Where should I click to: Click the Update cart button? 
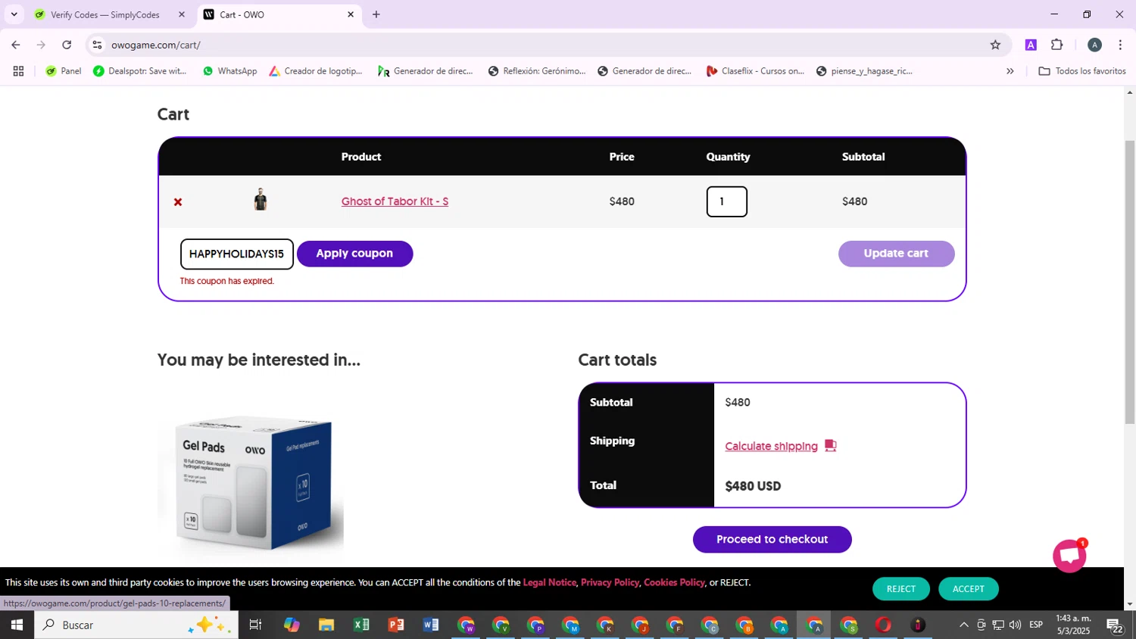coord(896,254)
